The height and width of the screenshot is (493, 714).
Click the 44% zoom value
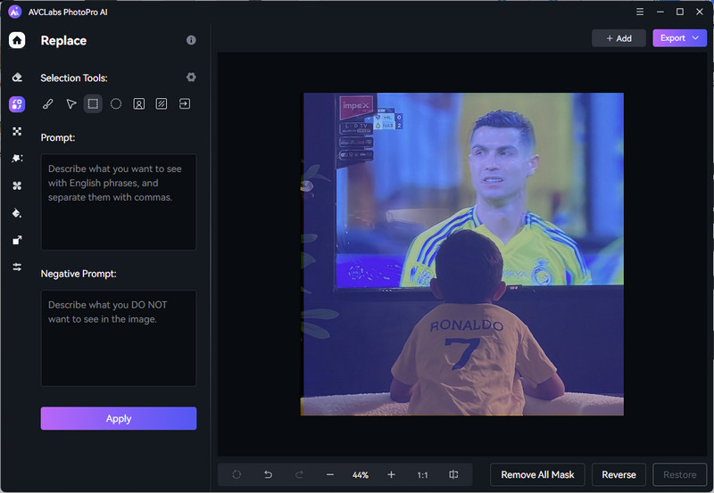[x=361, y=475]
